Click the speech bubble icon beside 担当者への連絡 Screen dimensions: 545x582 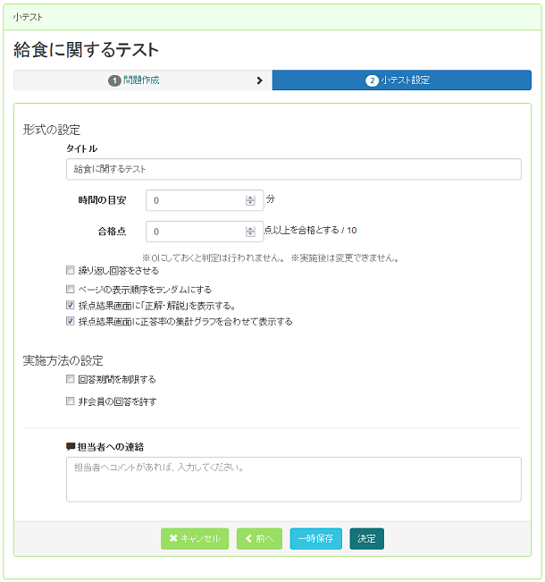[x=70, y=446]
